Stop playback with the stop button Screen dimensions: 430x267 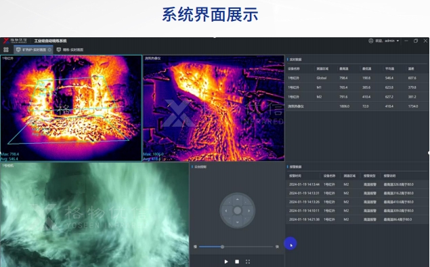pyautogui.click(x=237, y=262)
